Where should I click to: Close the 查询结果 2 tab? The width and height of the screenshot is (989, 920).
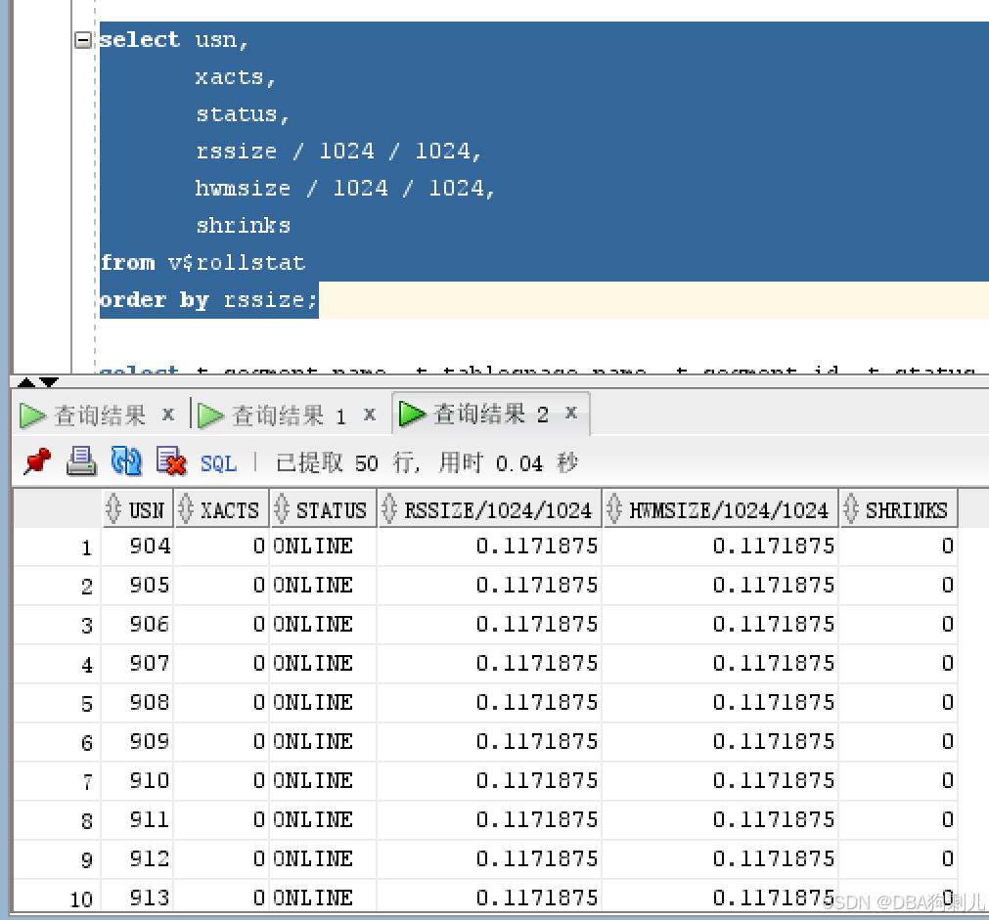(571, 413)
